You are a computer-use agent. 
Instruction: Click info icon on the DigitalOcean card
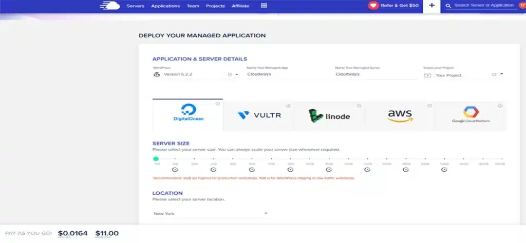(217, 104)
